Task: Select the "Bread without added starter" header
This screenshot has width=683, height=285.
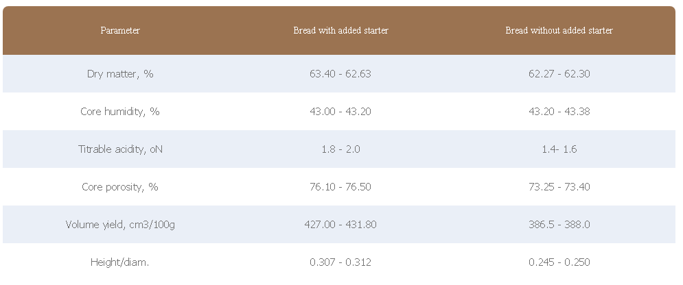Action: click(x=559, y=31)
